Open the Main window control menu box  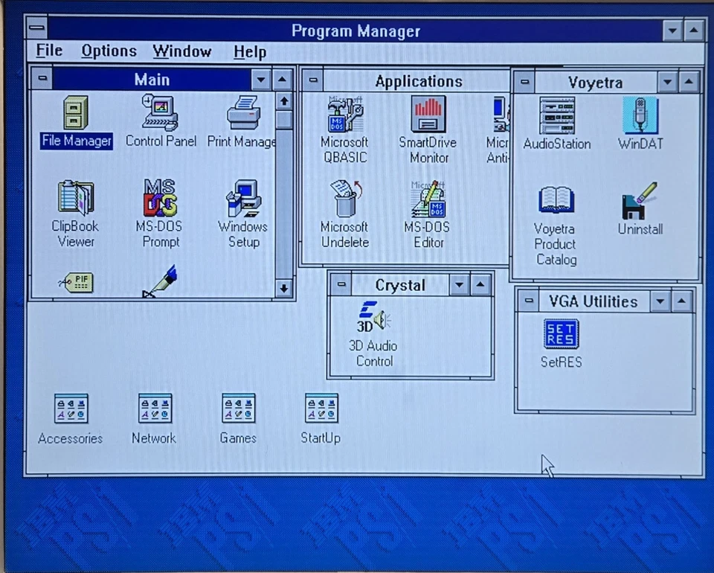(x=42, y=78)
